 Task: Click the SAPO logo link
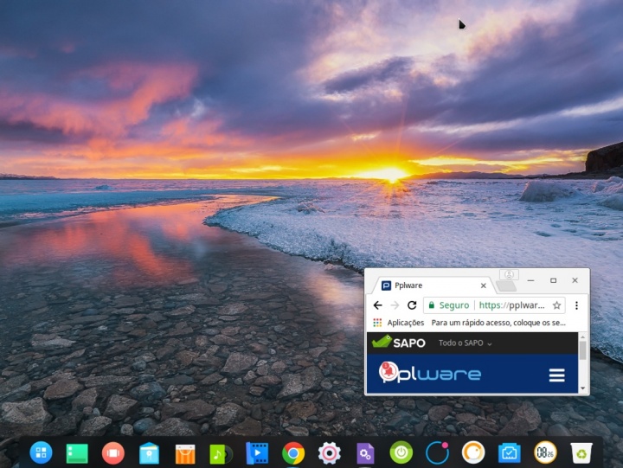399,343
